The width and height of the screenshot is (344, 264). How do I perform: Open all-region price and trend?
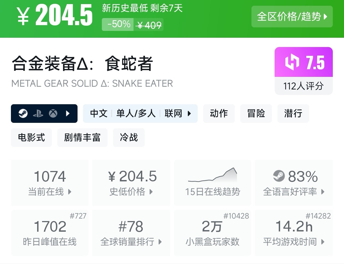[292, 16]
